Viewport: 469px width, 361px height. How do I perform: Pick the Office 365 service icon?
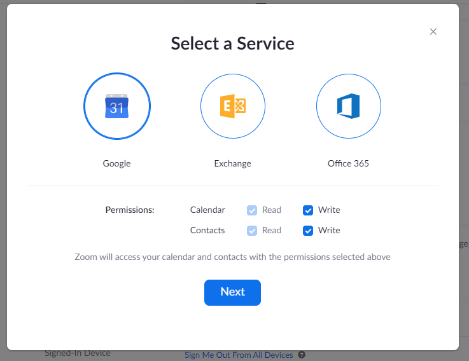tap(349, 106)
